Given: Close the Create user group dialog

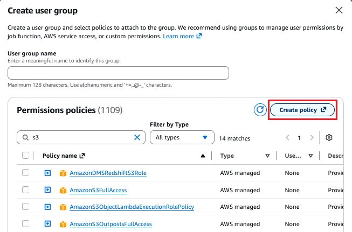Looking at the screenshot, I should [339, 10].
